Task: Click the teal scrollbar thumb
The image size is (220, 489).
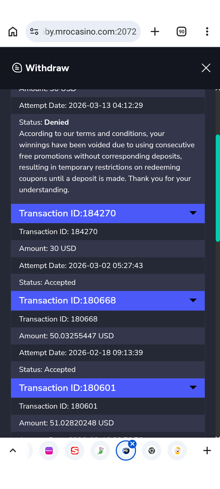Action: [x=218, y=188]
